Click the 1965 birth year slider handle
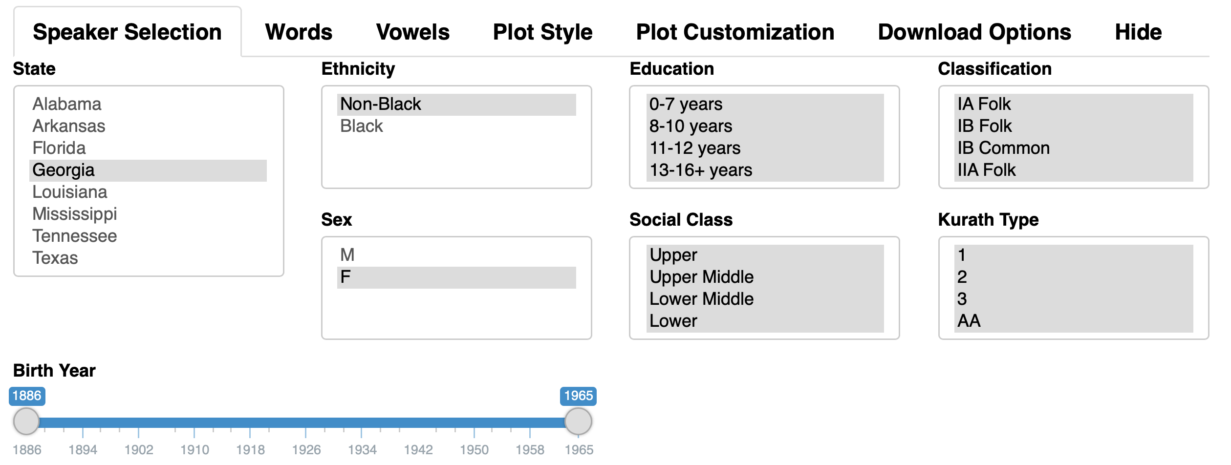Screen dimensions: 1231x465 point(578,421)
